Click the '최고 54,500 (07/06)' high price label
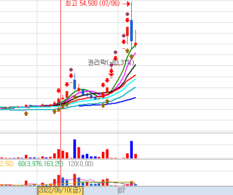 pyautogui.click(x=92, y=4)
